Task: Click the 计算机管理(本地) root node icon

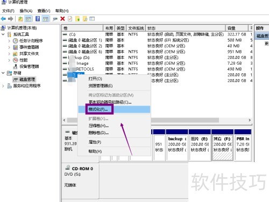Action: [x=3, y=28]
